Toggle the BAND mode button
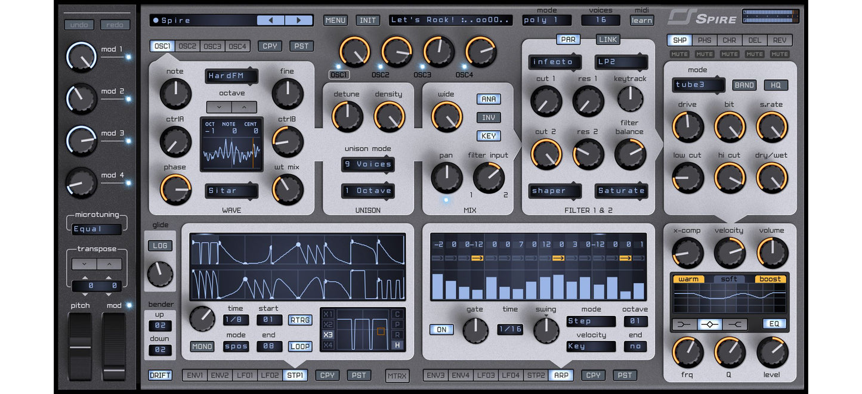This screenshot has height=394, width=862. click(x=744, y=85)
